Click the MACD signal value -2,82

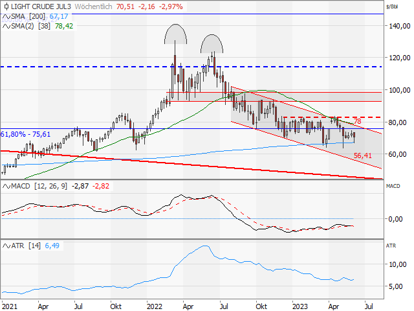101,186
